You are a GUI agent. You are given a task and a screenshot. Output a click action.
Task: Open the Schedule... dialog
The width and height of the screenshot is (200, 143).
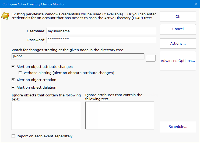178,127
